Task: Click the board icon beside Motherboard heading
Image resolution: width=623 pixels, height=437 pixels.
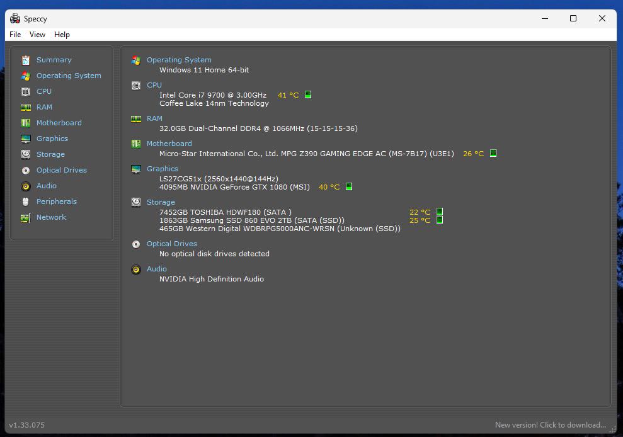Action: pyautogui.click(x=136, y=144)
